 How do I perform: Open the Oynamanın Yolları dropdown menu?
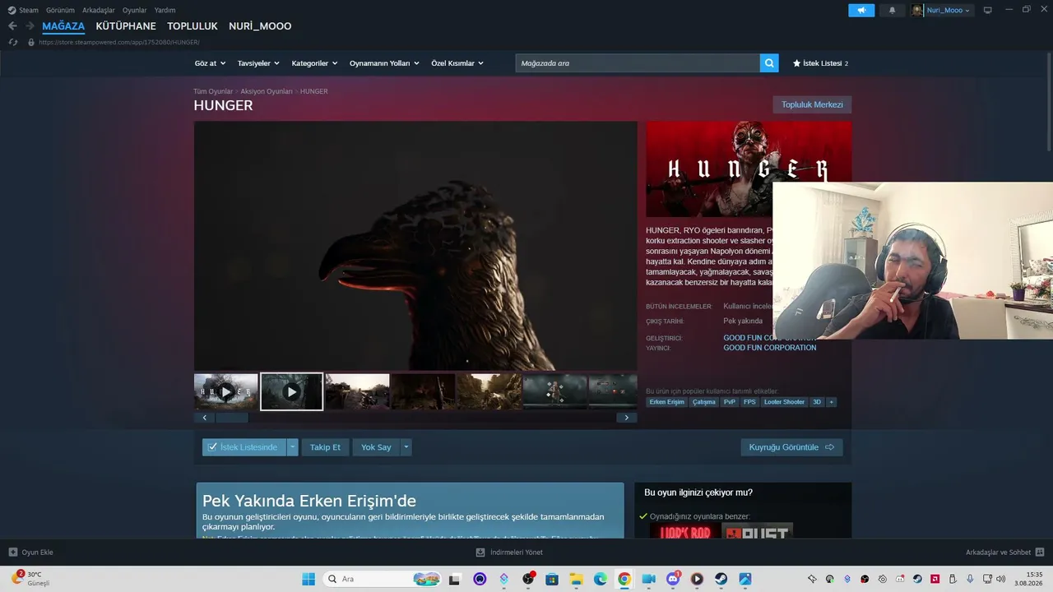point(384,63)
